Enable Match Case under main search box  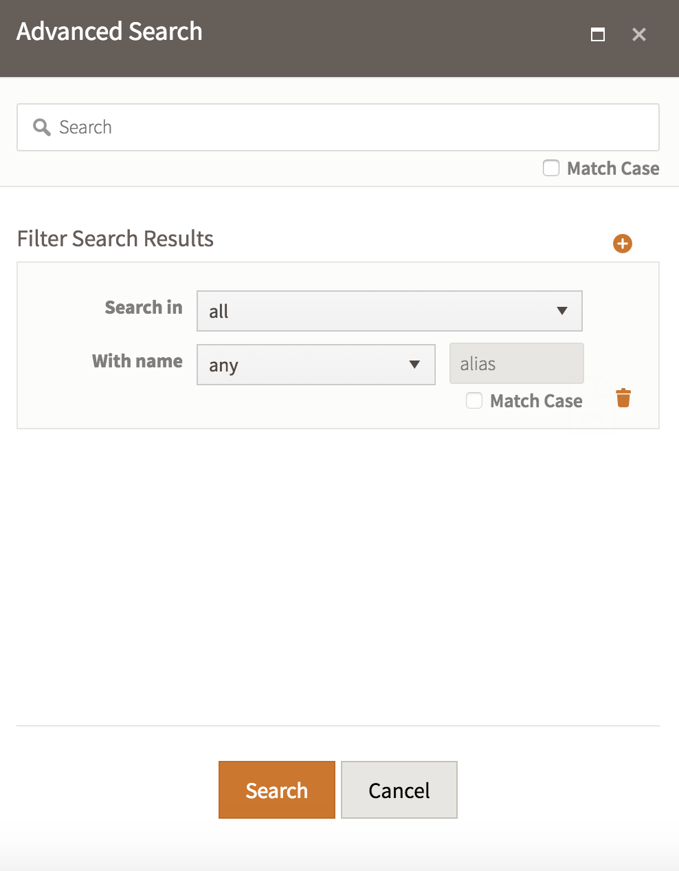pyautogui.click(x=551, y=169)
